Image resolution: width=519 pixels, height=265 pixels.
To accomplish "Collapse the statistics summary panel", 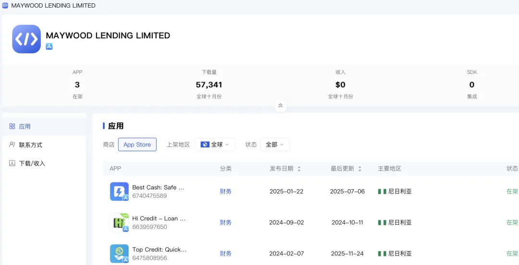I will 281,106.
